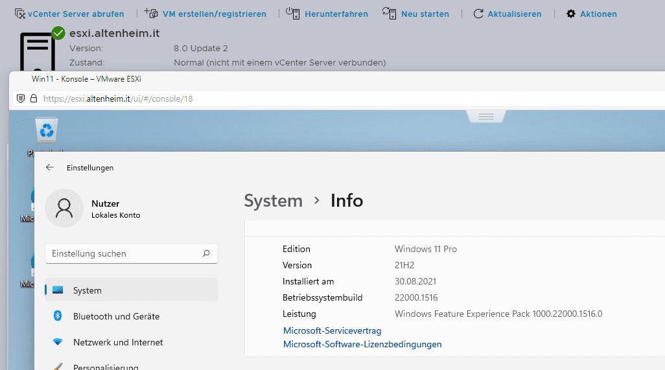Viewport: 665px width, 370px height.
Task: Open Microsoft-Software-Lizenzbedingungen link
Action: point(362,344)
